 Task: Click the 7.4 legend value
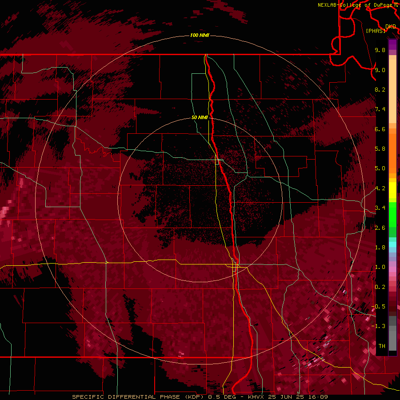[x=380, y=109]
